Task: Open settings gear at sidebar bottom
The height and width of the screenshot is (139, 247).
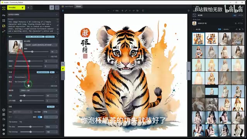Action: point(3,134)
